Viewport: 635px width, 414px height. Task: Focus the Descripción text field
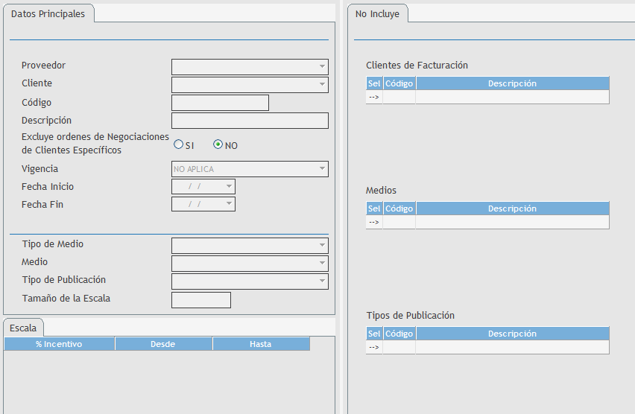(250, 121)
